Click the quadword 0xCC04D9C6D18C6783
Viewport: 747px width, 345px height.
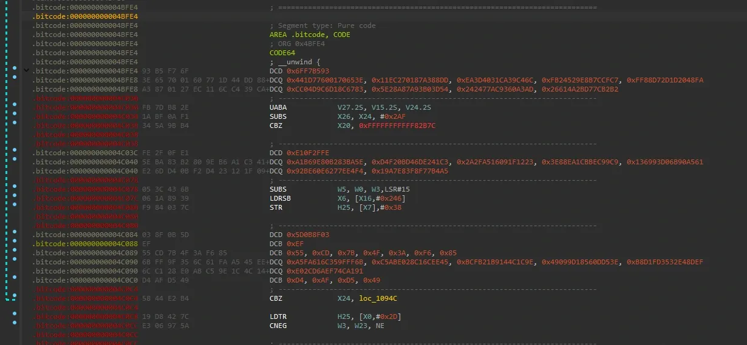pos(325,89)
